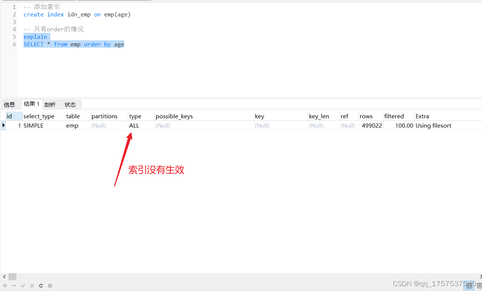Viewport: 482px width, 291px height.
Task: Click the discard changes X icon
Action: 32,286
